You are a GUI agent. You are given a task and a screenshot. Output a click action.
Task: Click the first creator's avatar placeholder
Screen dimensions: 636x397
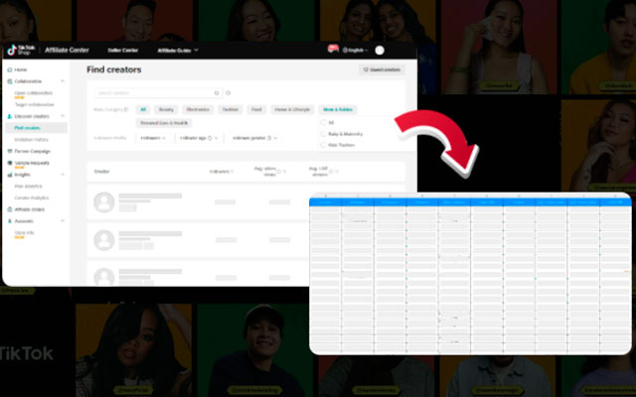(x=104, y=202)
